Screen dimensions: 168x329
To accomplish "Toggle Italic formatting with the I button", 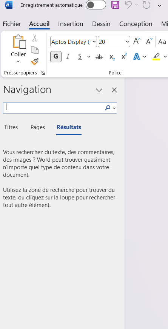I will point(68,57).
